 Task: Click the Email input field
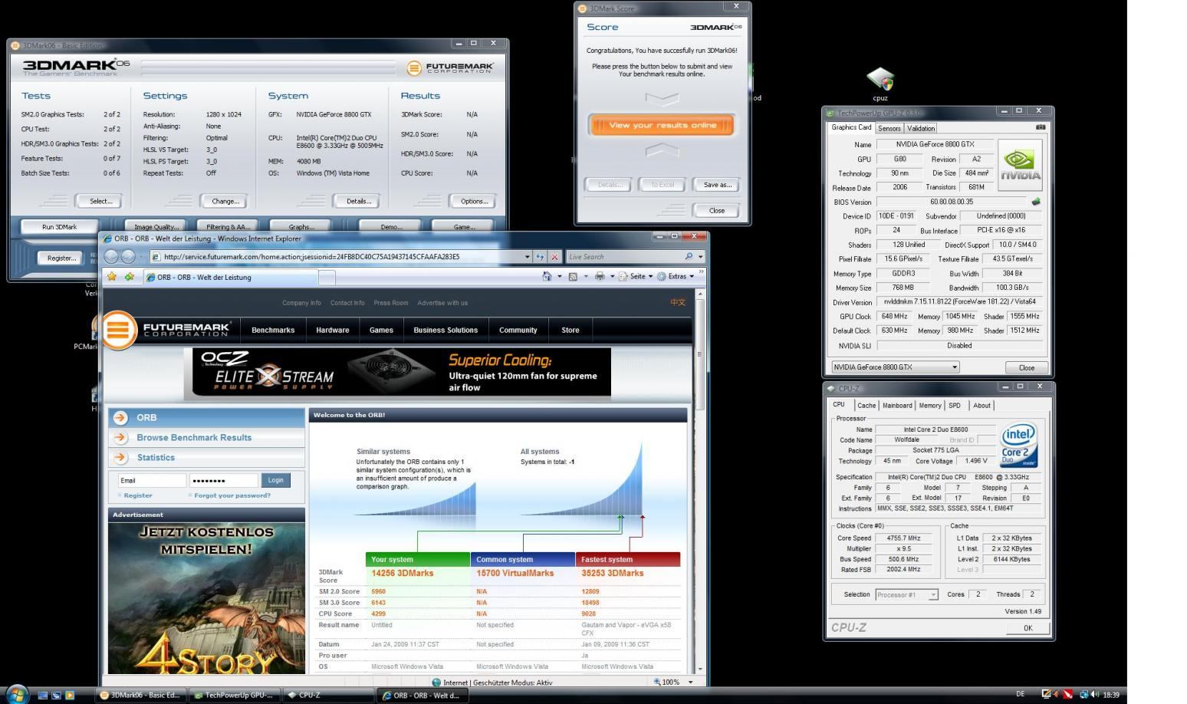152,480
